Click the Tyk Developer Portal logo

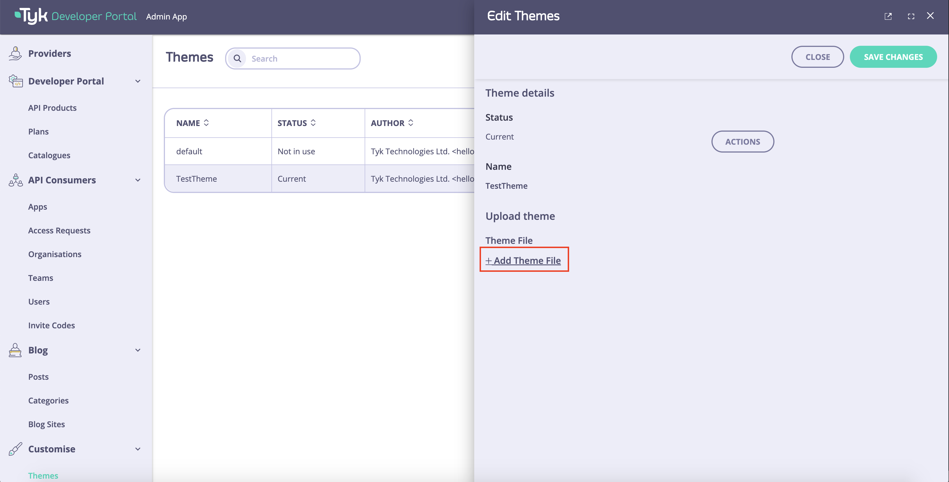pos(74,16)
